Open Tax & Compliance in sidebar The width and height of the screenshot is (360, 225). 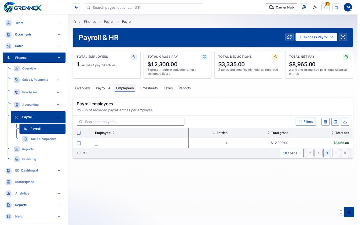43,139
